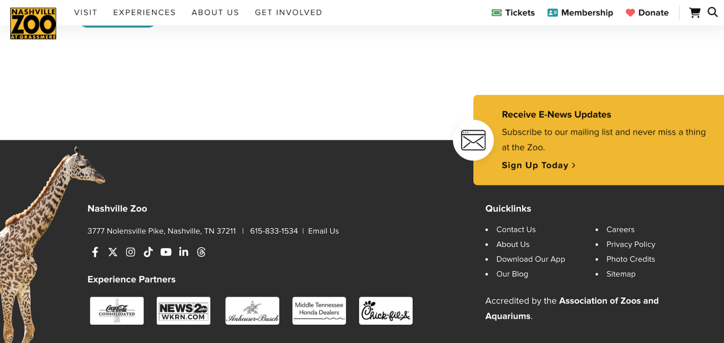Expand the Experiences navigation menu

pos(144,13)
